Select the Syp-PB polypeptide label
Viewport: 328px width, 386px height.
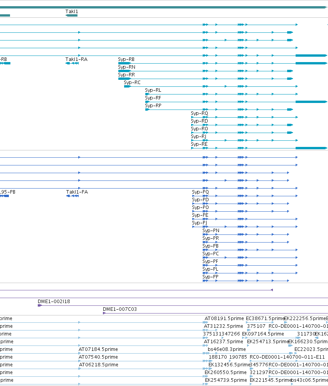210,246
